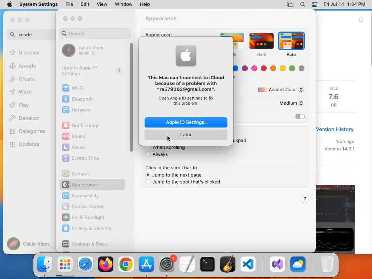Open the Apple menu

[x=9, y=4]
